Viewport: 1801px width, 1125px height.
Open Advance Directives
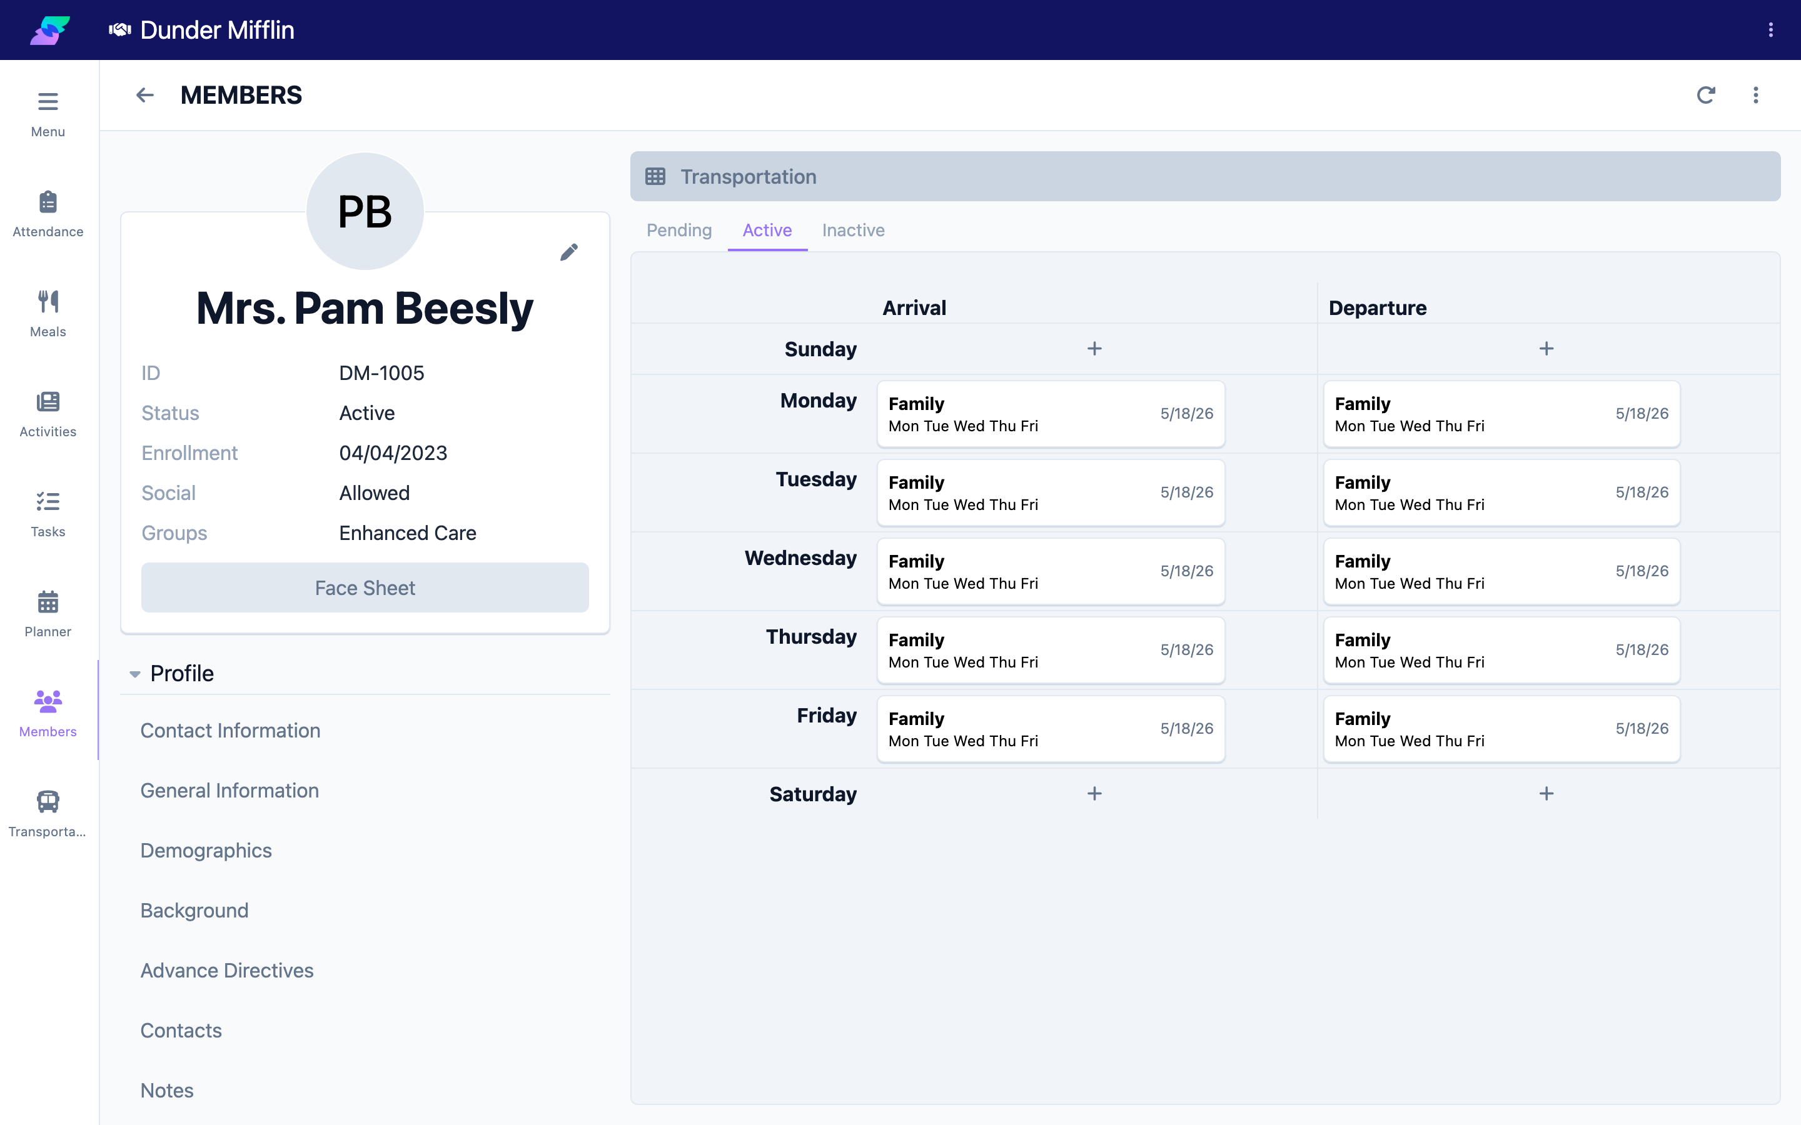pos(227,970)
